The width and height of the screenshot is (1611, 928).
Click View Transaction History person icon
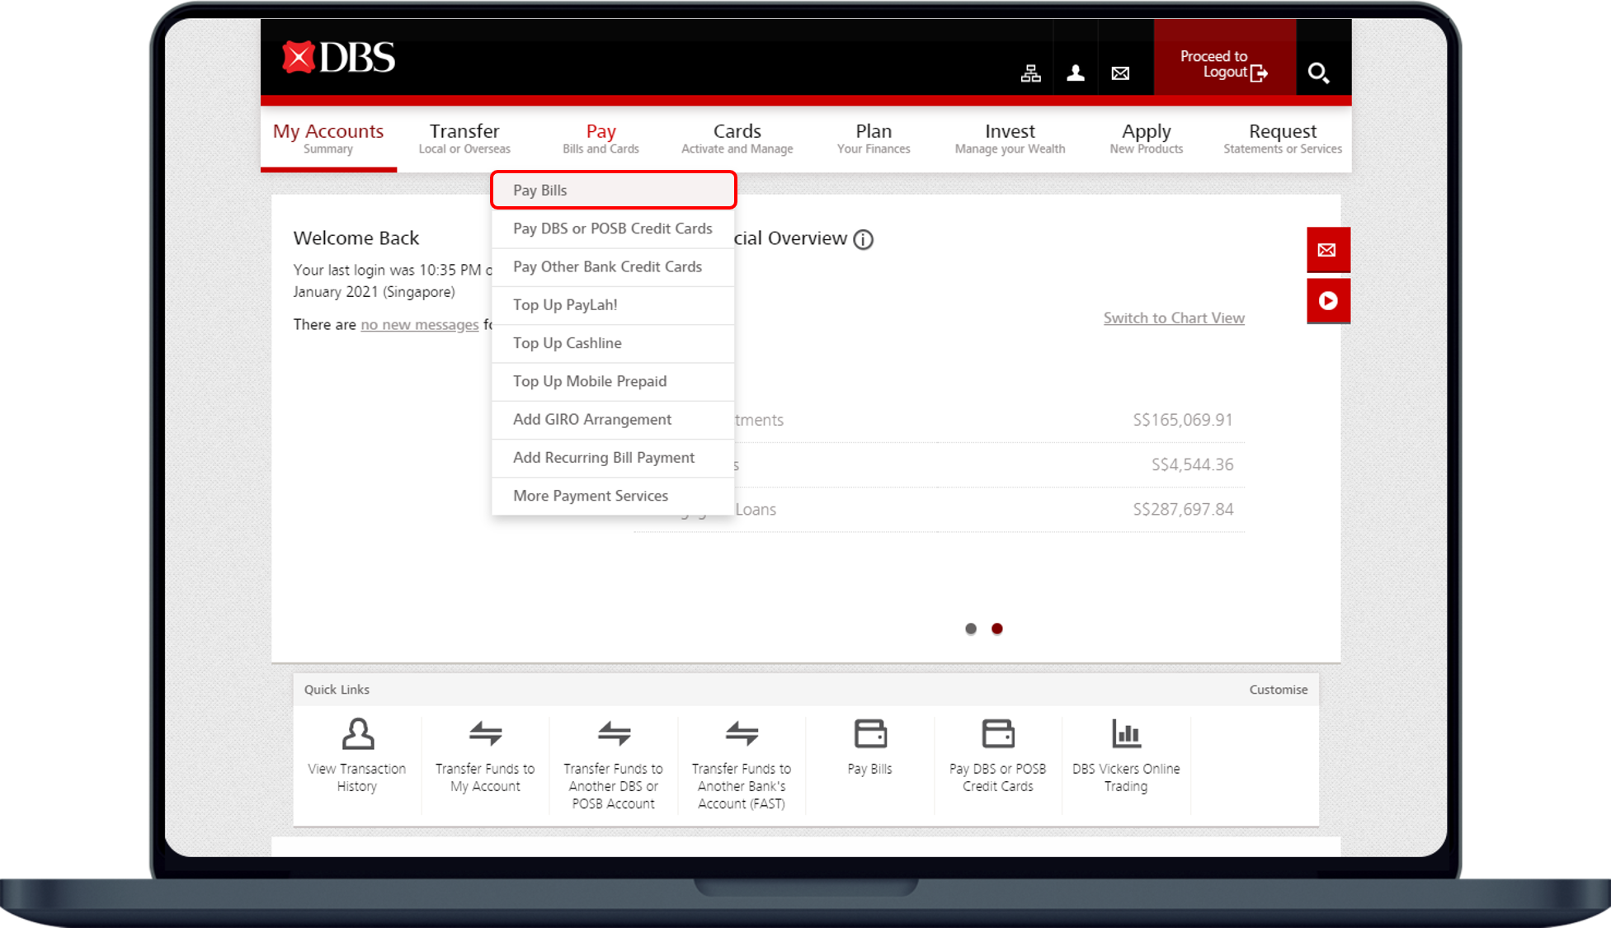(x=358, y=733)
